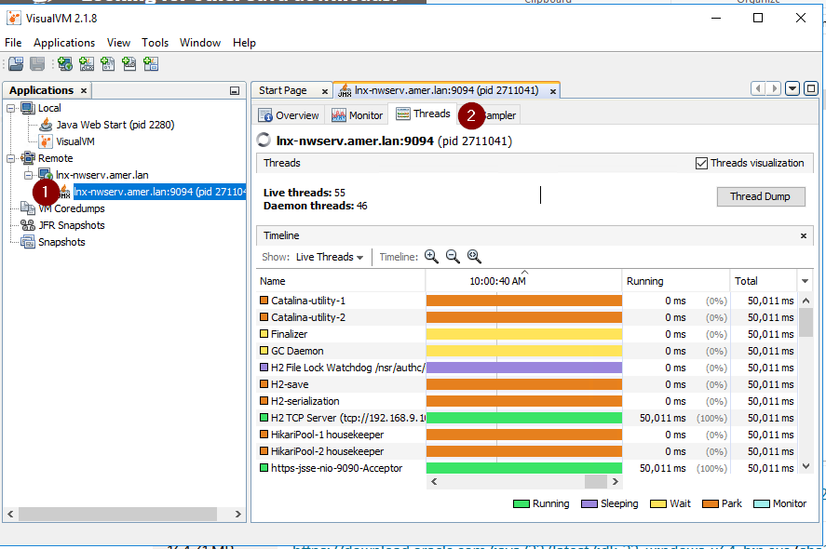This screenshot has height=549, width=826.
Task: Click the zoom out icon on the Timeline
Action: coord(454,256)
